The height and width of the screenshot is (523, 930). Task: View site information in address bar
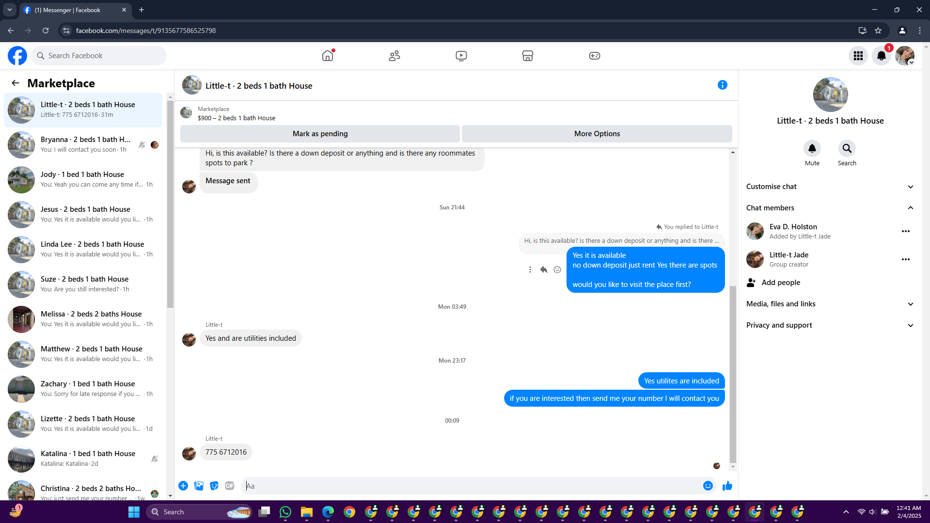[x=66, y=31]
